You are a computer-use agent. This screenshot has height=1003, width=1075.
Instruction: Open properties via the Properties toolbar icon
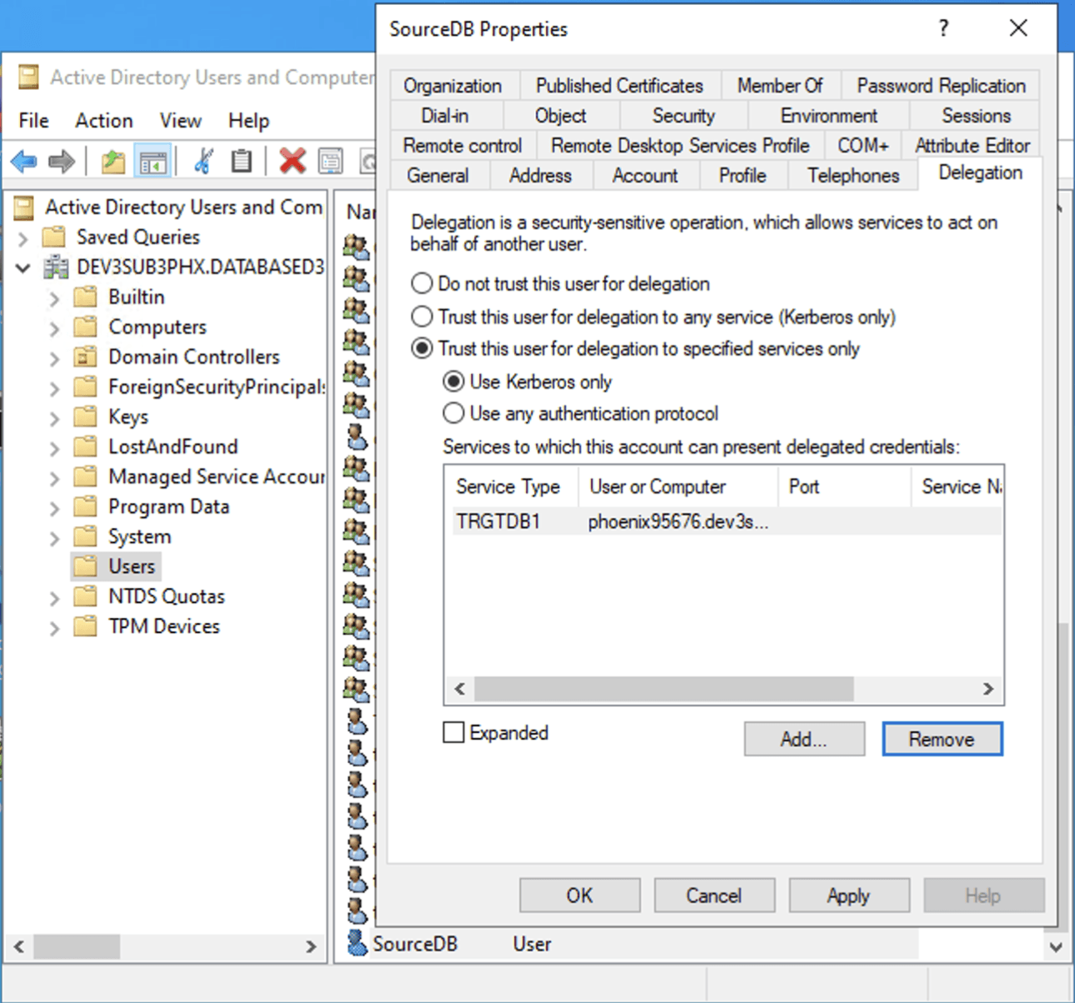tap(332, 161)
